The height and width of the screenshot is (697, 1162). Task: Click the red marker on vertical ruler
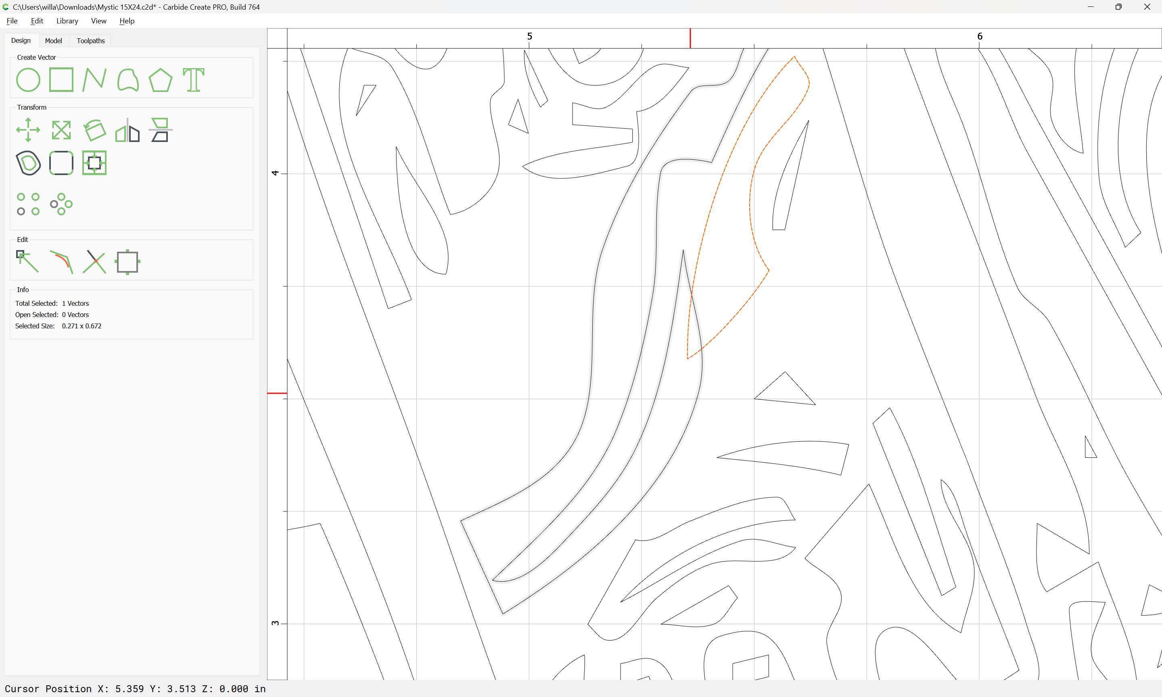tap(277, 393)
